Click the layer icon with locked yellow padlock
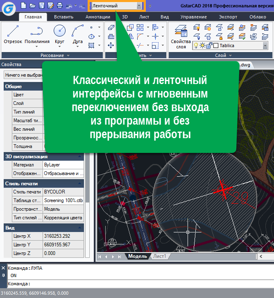The image size is (274, 298). pyautogui.click(x=219, y=36)
